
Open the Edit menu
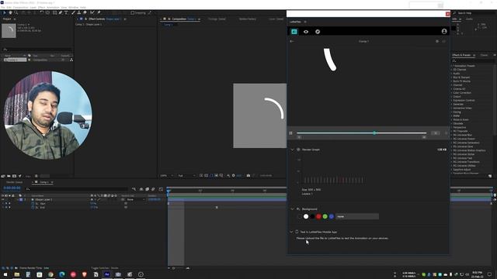tap(9, 7)
